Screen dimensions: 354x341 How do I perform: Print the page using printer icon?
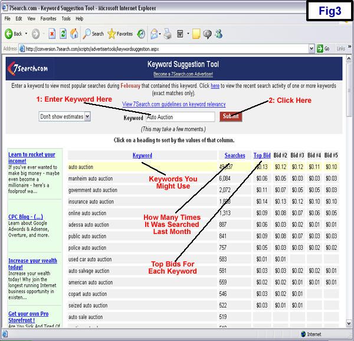[168, 34]
